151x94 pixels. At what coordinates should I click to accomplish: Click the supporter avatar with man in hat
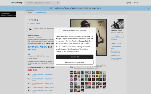click(75, 72)
